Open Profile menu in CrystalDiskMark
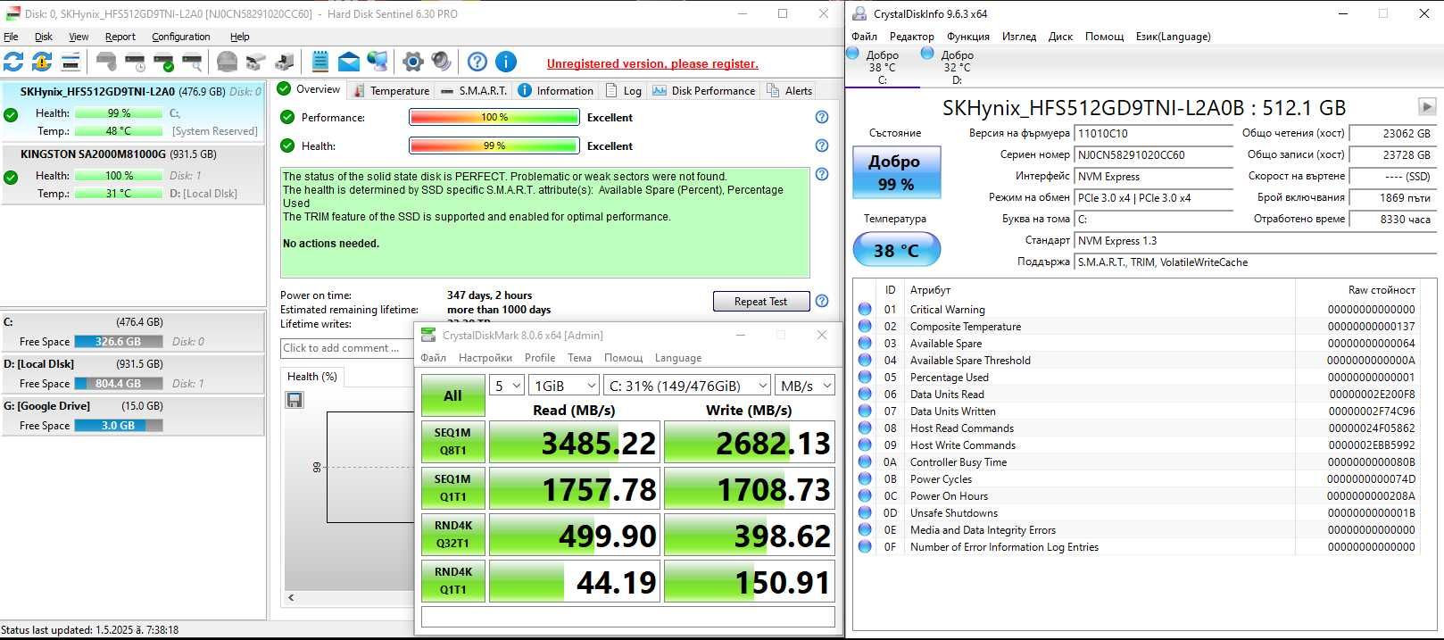This screenshot has height=640, width=1444. click(x=540, y=358)
